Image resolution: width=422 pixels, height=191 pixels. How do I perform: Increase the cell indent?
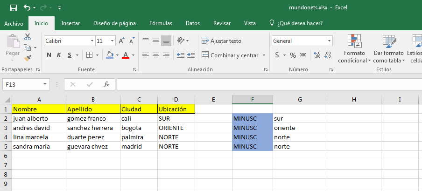[191, 55]
